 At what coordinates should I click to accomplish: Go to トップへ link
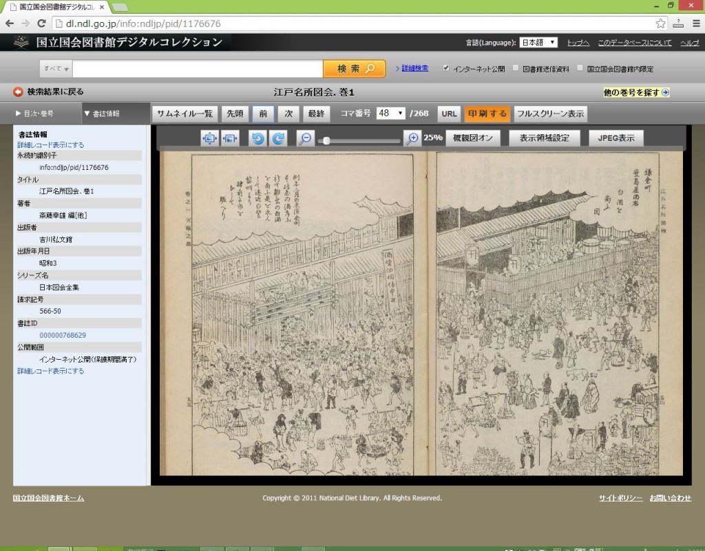[x=578, y=43]
